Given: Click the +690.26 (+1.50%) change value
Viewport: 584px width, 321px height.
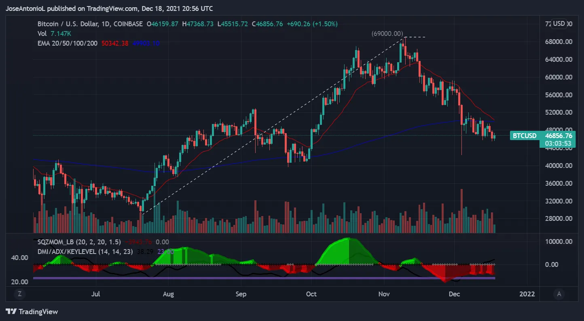Looking at the screenshot, I should 312,24.
